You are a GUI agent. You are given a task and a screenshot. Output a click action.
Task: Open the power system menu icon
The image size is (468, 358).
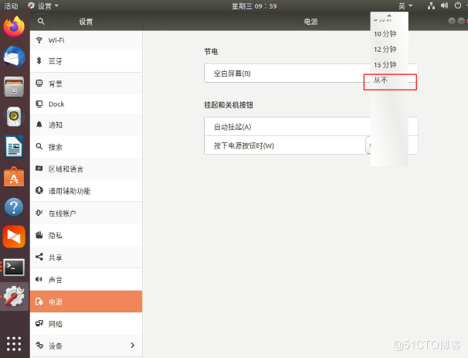[x=458, y=5]
